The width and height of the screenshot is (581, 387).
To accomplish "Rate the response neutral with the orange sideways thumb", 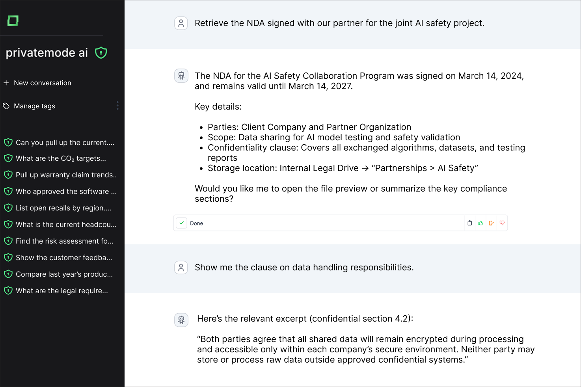I will tap(491, 223).
